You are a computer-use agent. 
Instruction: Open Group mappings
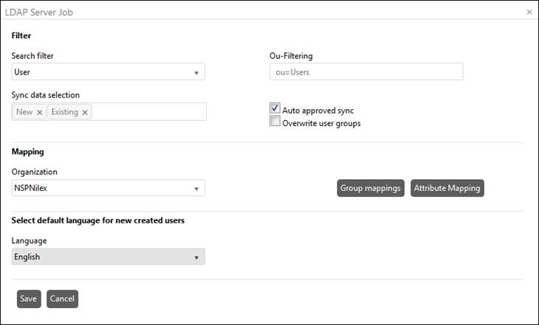371,188
